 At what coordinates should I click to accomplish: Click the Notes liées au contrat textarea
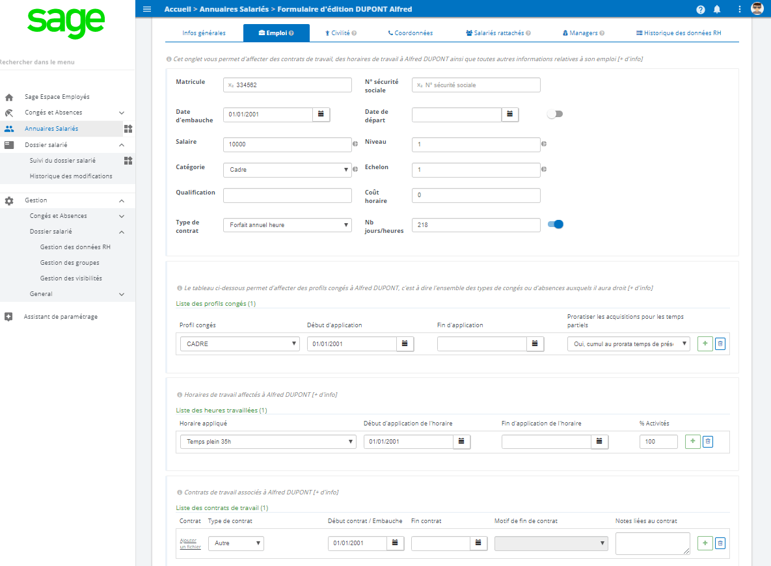pyautogui.click(x=653, y=543)
